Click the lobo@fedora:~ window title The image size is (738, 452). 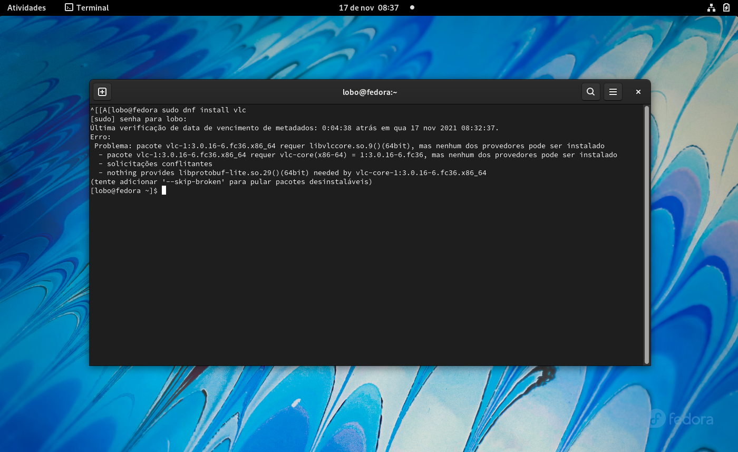point(370,92)
